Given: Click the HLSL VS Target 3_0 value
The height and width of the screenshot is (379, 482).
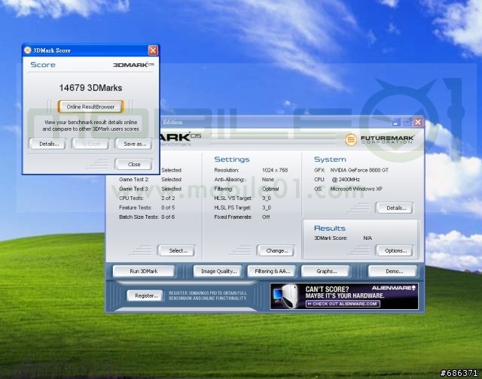Looking at the screenshot, I should (266, 198).
